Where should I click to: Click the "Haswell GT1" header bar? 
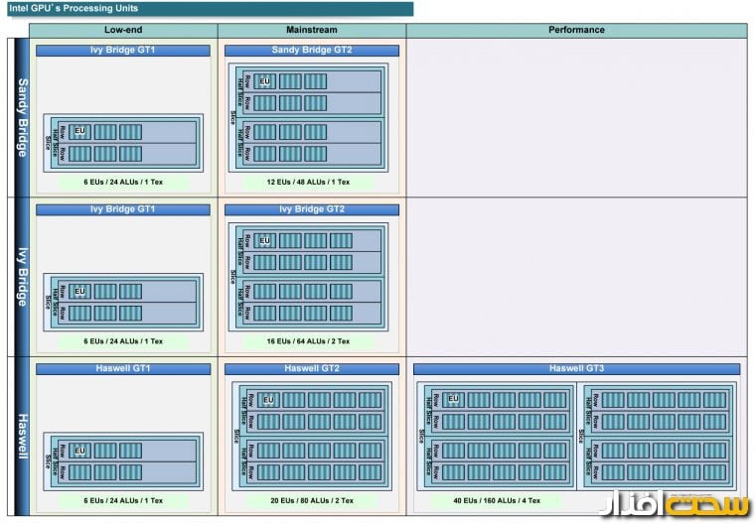pos(123,369)
